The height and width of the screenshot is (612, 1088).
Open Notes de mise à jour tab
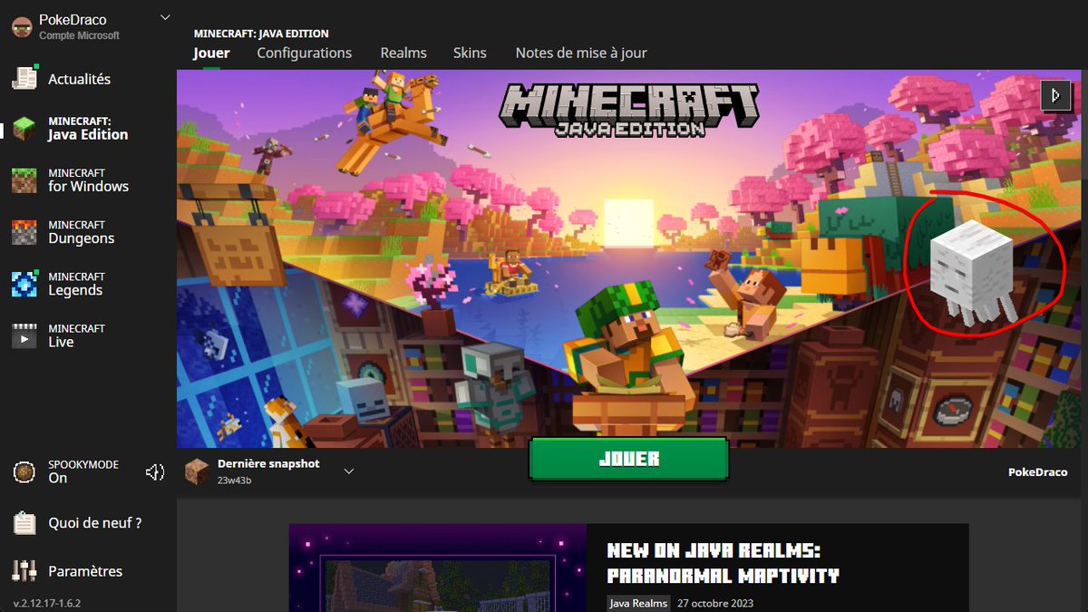click(581, 53)
